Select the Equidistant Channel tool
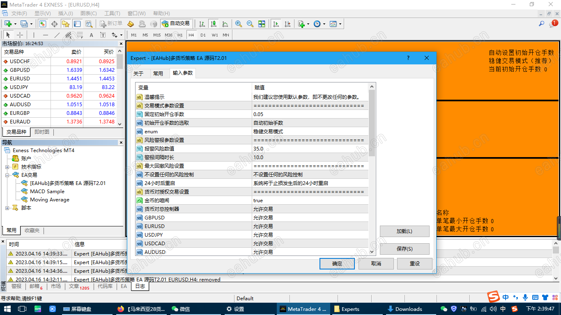 pyautogui.click(x=69, y=35)
